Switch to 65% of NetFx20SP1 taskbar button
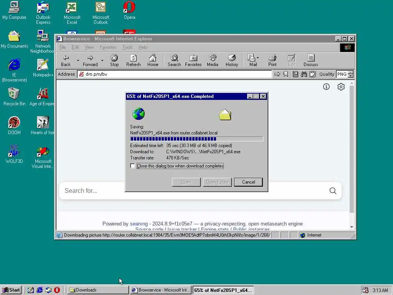 223,290
